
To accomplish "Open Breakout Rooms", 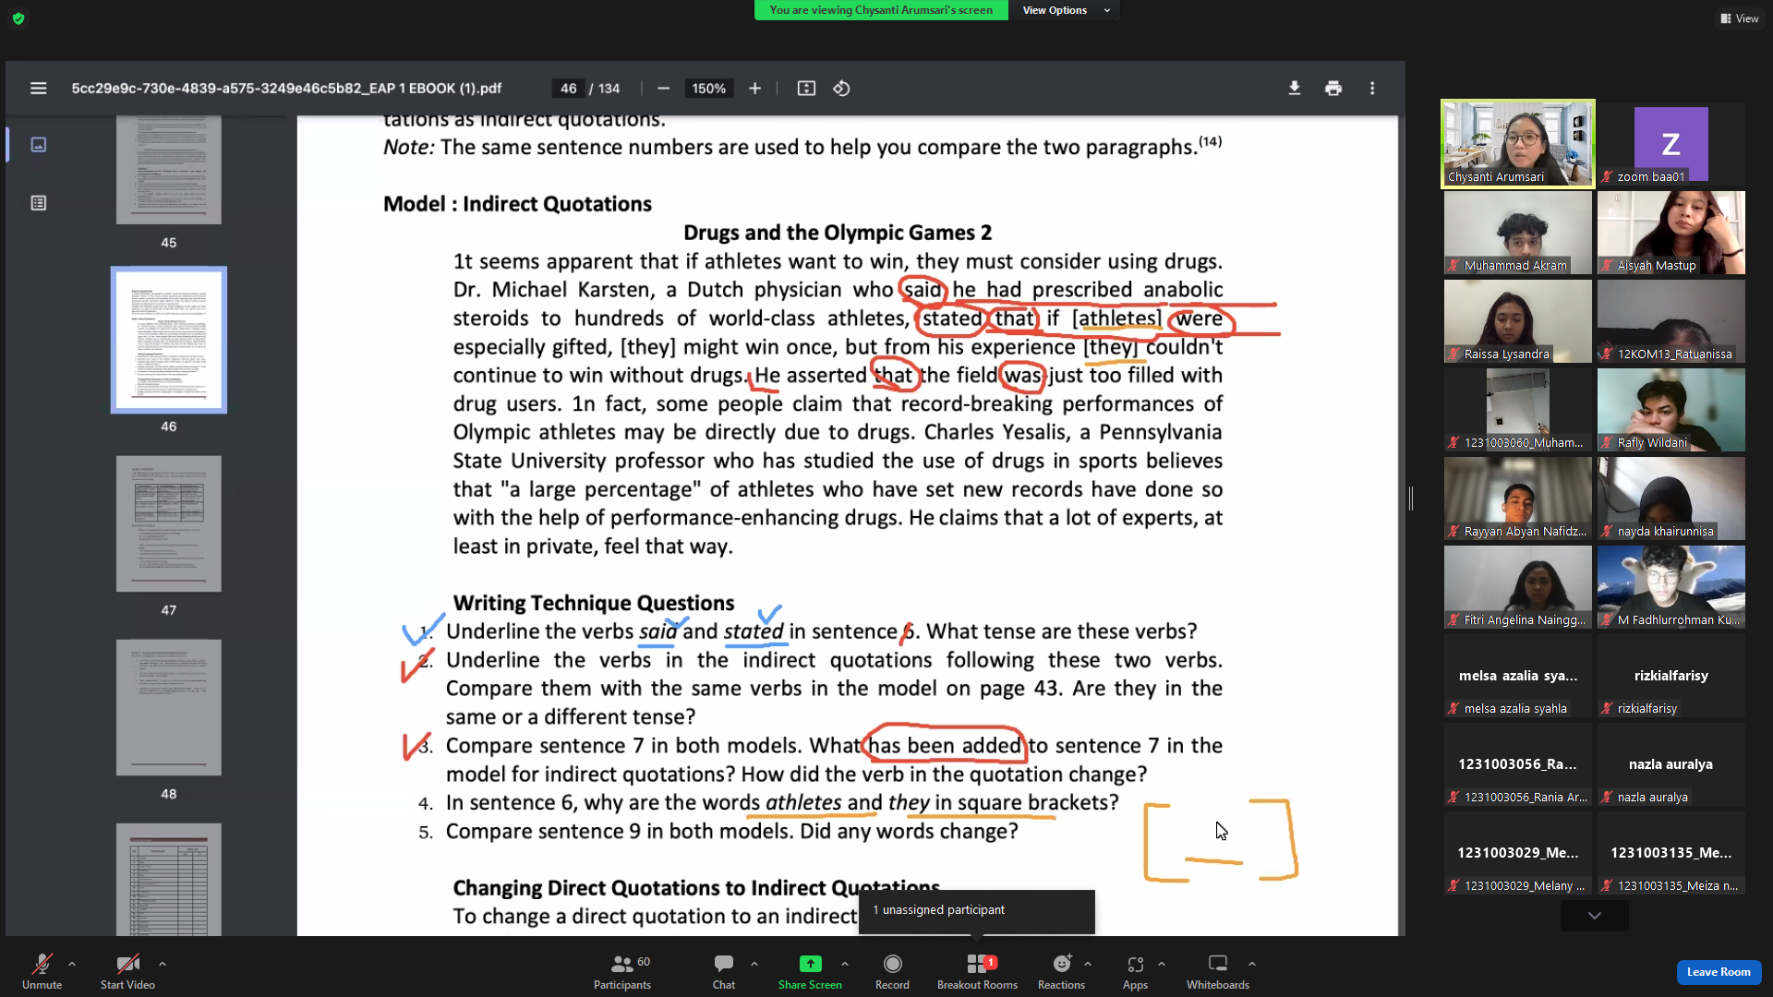I will click(977, 972).
